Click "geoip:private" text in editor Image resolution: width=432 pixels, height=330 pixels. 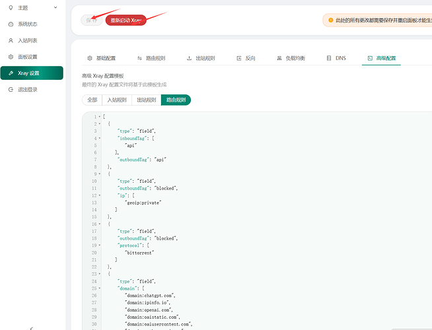click(143, 203)
